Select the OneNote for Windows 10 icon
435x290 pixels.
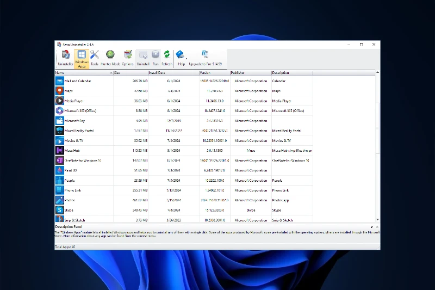click(x=59, y=161)
